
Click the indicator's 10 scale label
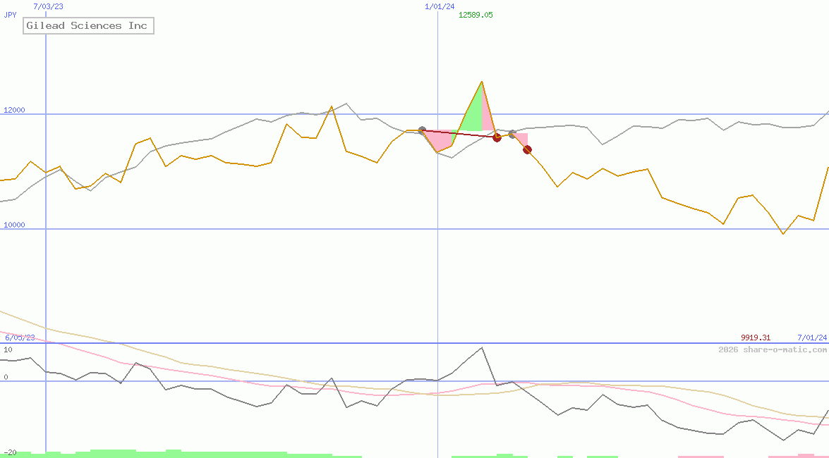[x=8, y=349]
